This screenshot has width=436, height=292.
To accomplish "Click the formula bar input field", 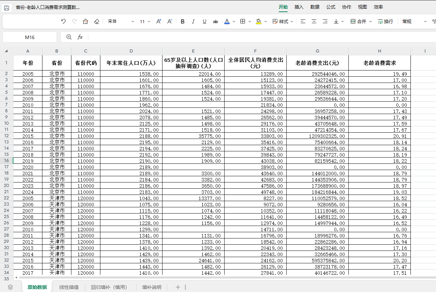I will tap(261, 37).
